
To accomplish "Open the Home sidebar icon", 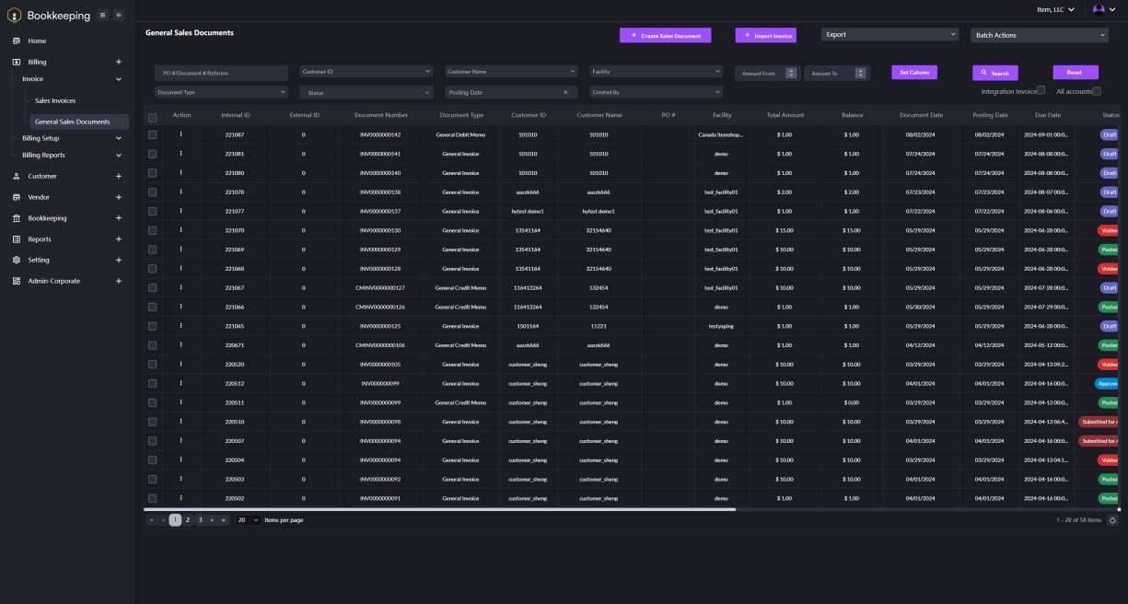I will (16, 41).
